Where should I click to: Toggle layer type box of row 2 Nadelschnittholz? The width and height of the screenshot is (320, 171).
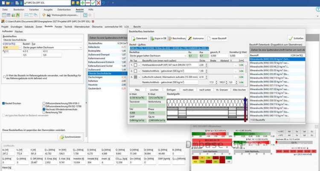pyautogui.click(x=136, y=71)
